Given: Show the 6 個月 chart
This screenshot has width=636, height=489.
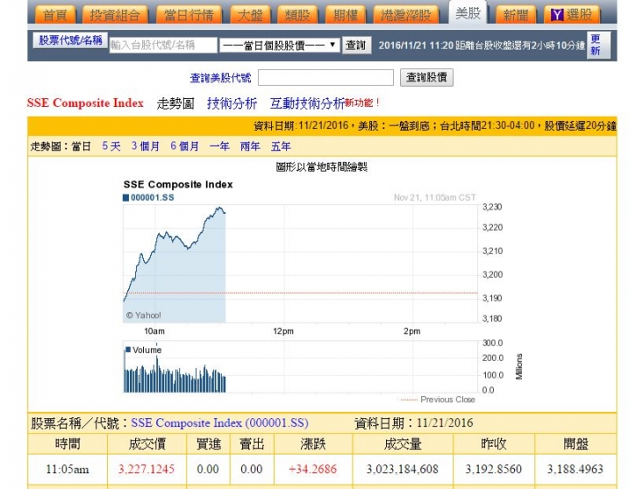Looking at the screenshot, I should tap(185, 146).
